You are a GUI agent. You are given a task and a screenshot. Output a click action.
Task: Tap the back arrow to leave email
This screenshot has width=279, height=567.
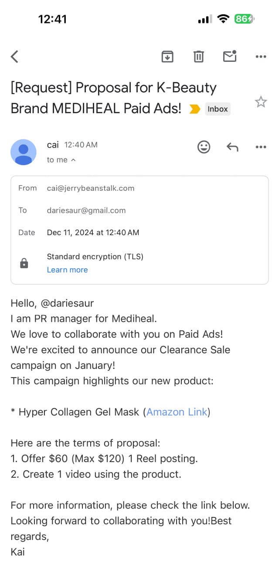tap(15, 57)
